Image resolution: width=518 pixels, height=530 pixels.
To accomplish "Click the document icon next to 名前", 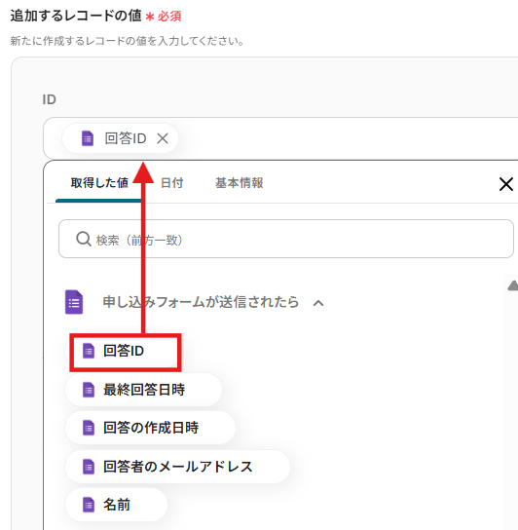I will [89, 505].
